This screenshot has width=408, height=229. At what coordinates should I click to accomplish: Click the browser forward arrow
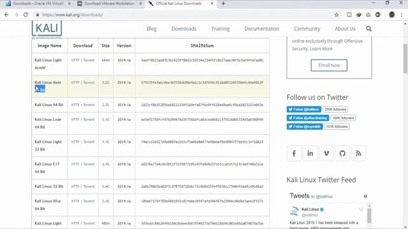(x=16, y=15)
